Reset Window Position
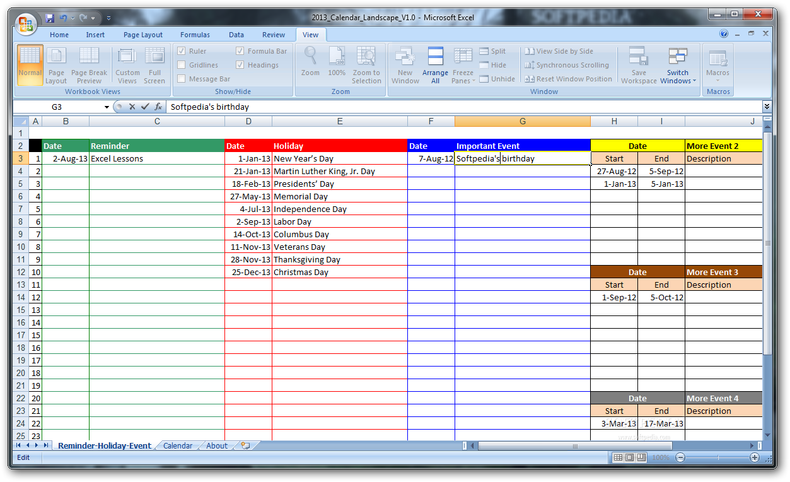This screenshot has width=790, height=482. pos(568,79)
